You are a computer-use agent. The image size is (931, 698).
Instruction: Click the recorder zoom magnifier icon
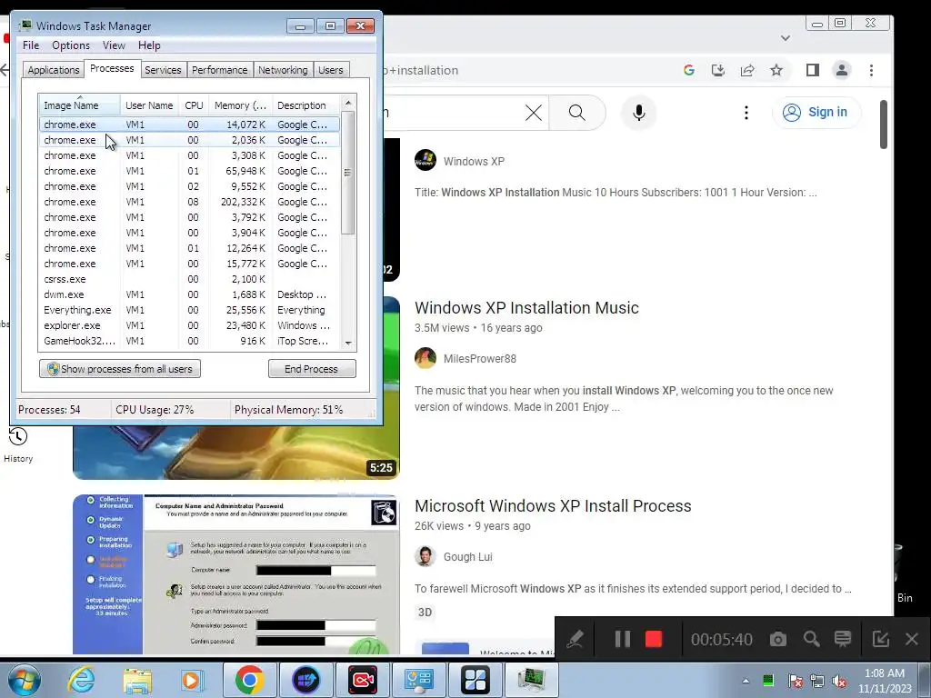(x=811, y=639)
